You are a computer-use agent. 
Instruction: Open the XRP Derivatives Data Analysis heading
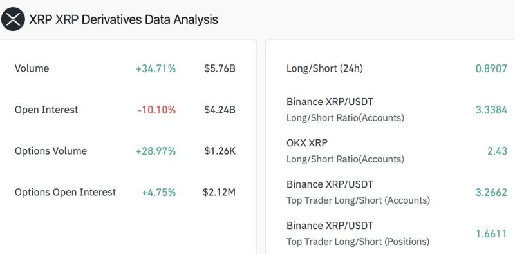coord(124,19)
